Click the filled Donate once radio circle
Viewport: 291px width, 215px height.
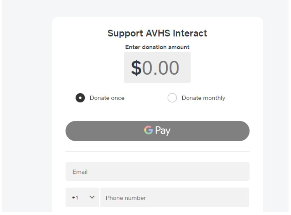[80, 98]
